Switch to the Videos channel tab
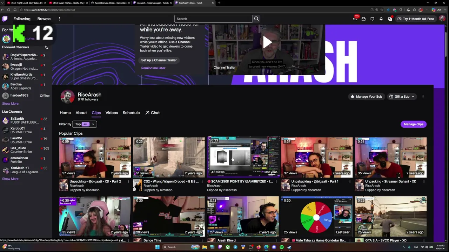 click(x=112, y=113)
